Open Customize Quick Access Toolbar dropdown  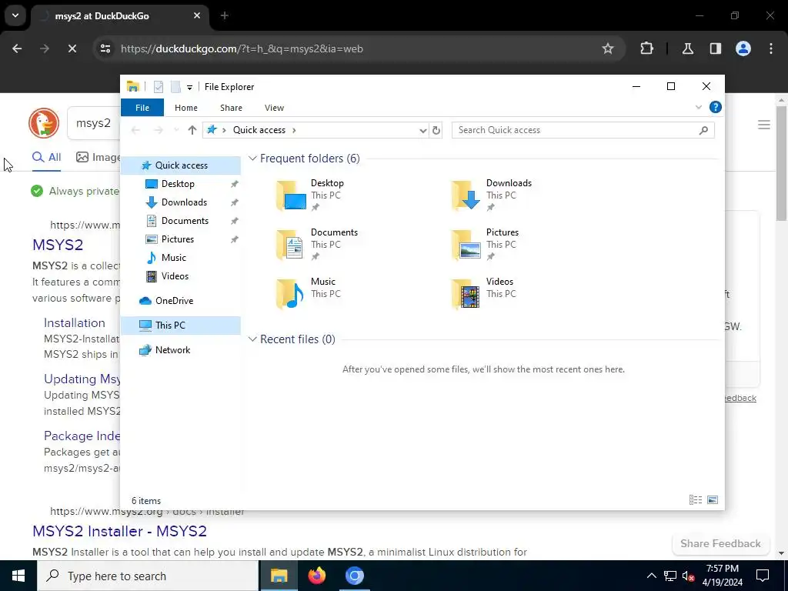tap(189, 88)
